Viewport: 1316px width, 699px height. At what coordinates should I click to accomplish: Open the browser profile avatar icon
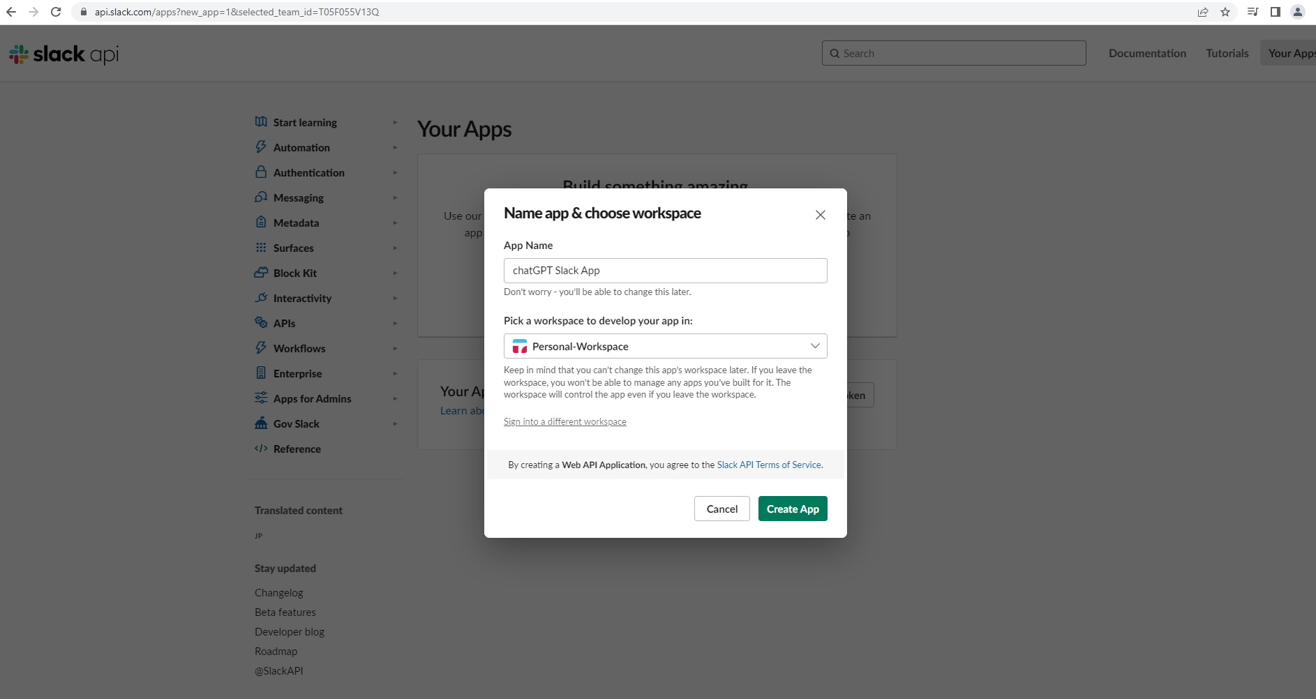click(x=1298, y=12)
